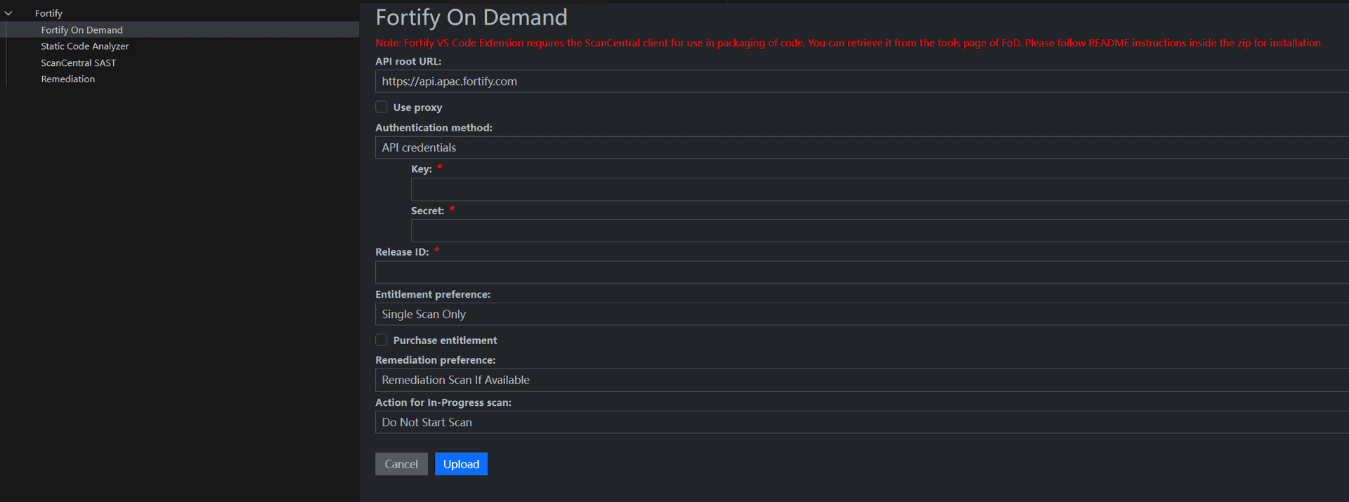The width and height of the screenshot is (1349, 502).
Task: Go to ScanCentral SAST settings
Action: click(x=78, y=63)
